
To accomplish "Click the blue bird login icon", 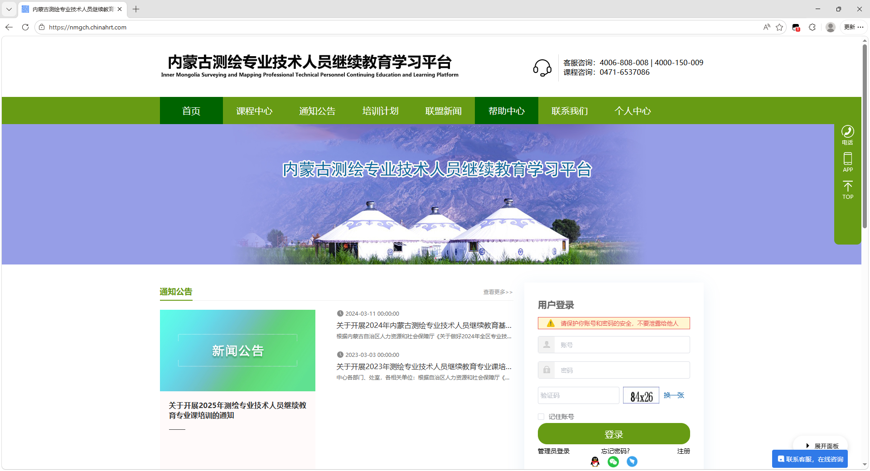I will (x=632, y=461).
